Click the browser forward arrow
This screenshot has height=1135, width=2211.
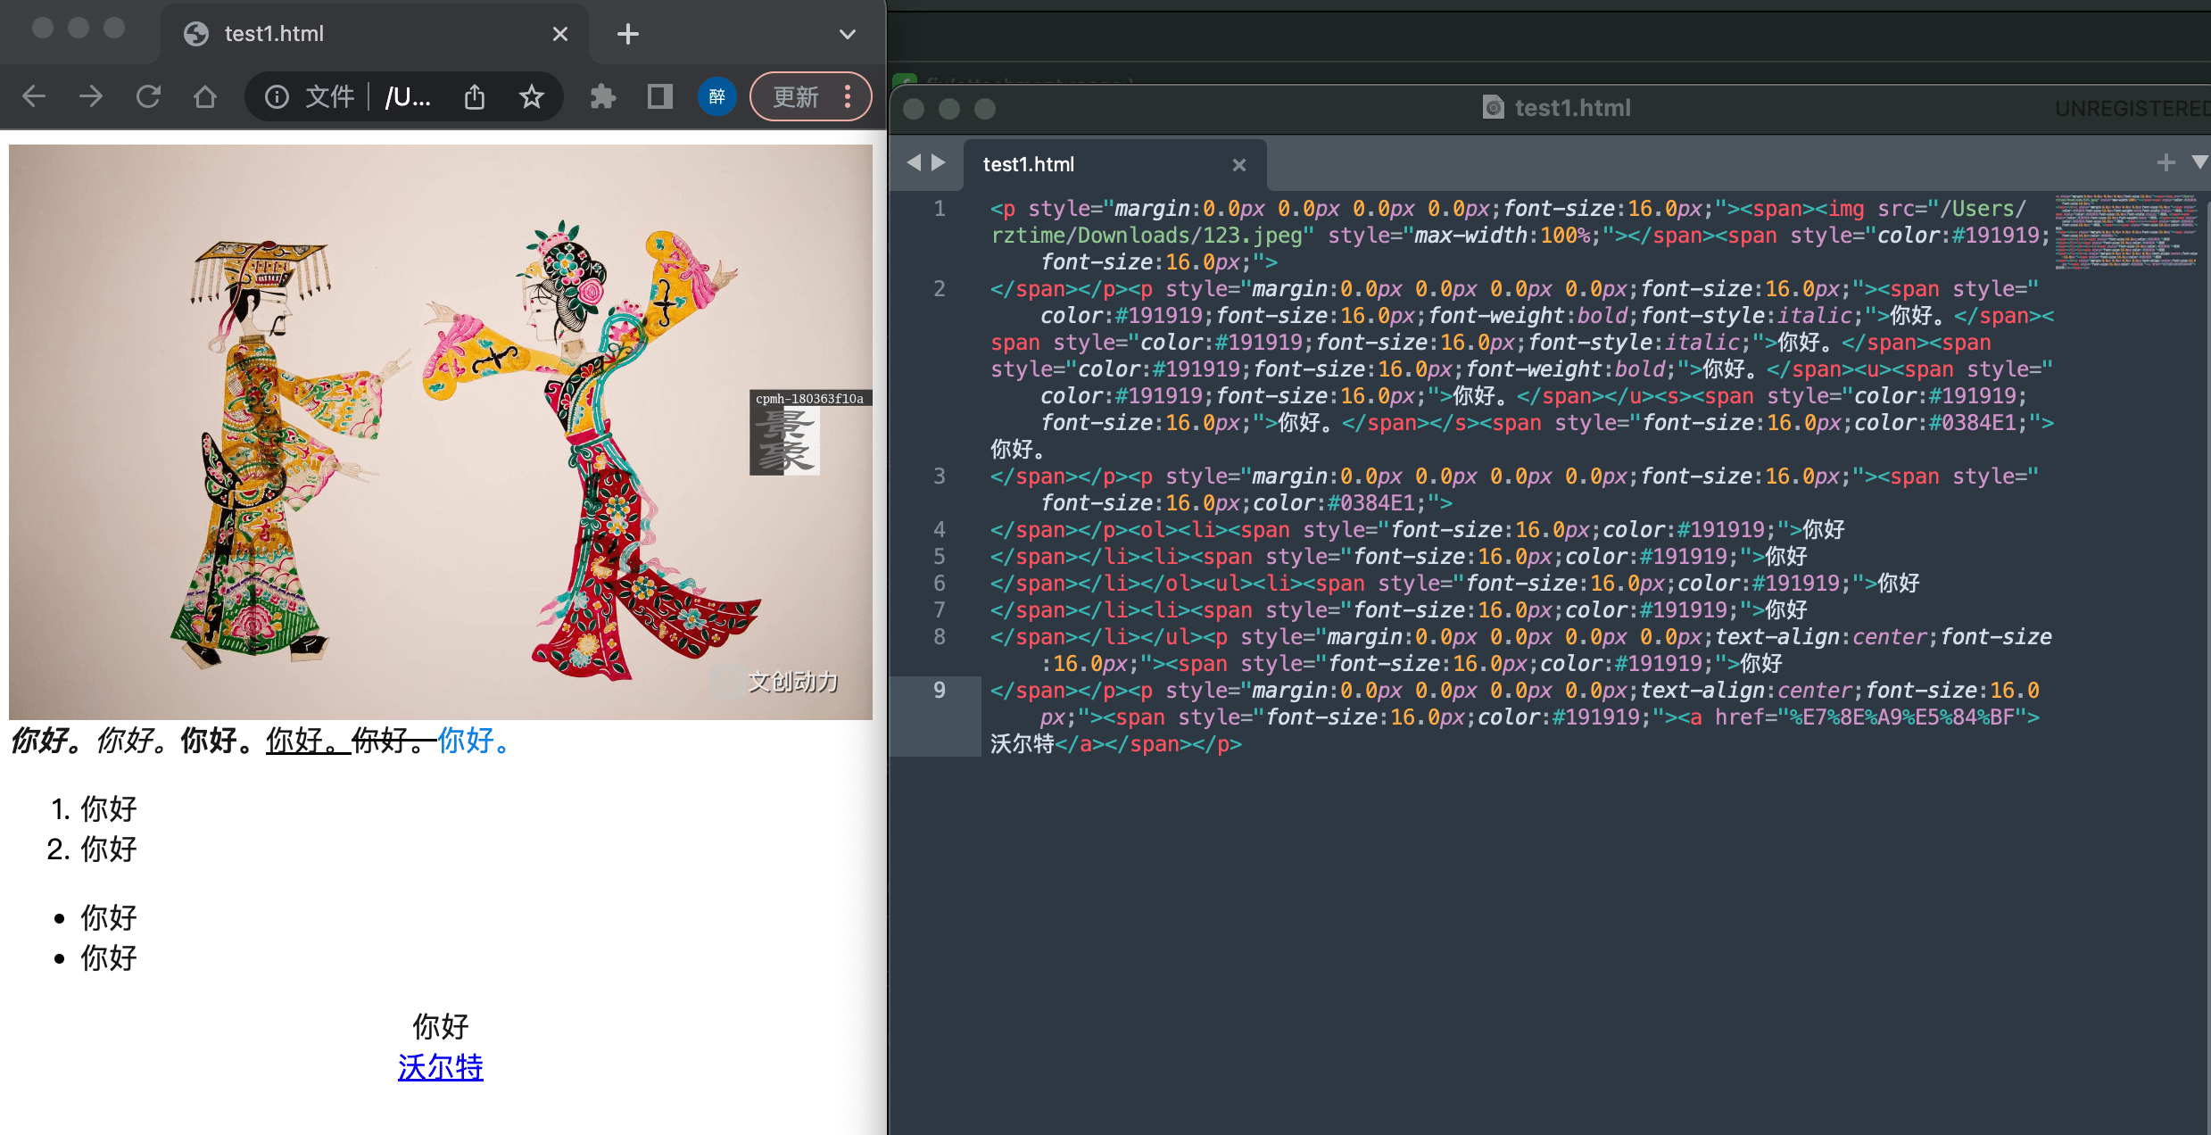91,96
